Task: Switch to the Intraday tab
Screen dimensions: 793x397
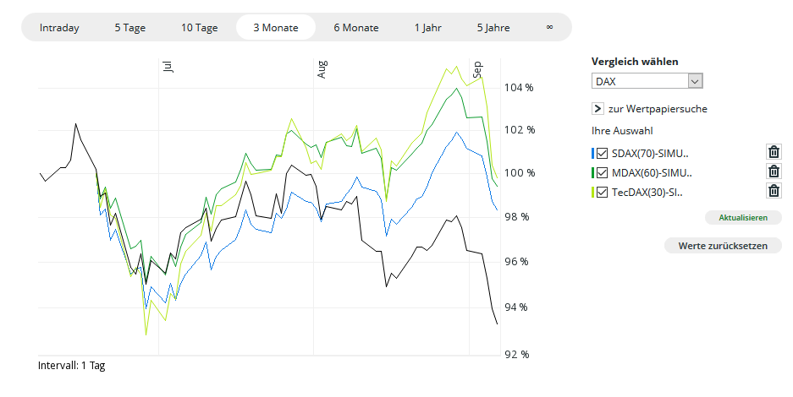Action: [59, 27]
